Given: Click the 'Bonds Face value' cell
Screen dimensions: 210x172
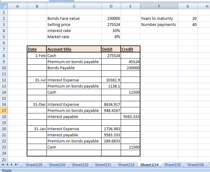Looking at the screenshot, I should click(74, 18).
